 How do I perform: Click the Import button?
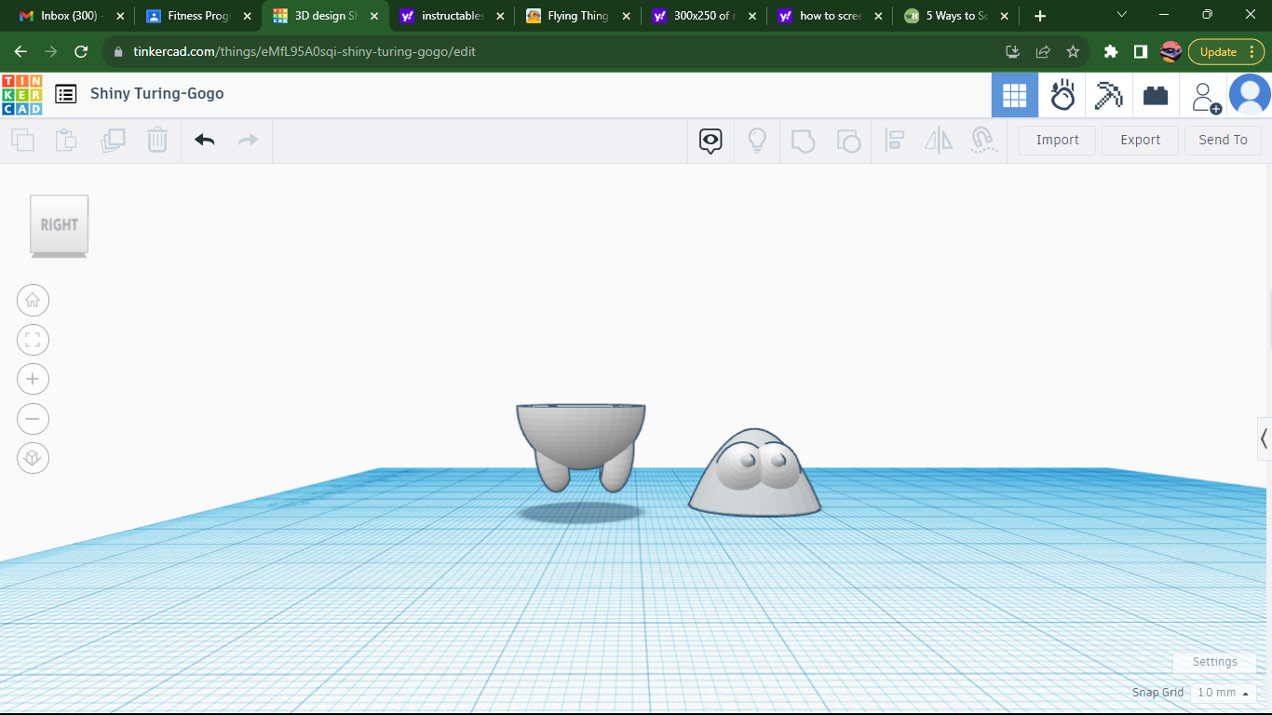(x=1056, y=140)
